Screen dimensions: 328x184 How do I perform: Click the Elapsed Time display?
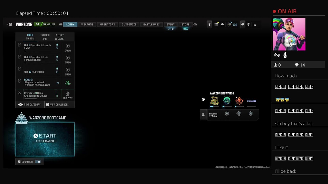[42, 13]
